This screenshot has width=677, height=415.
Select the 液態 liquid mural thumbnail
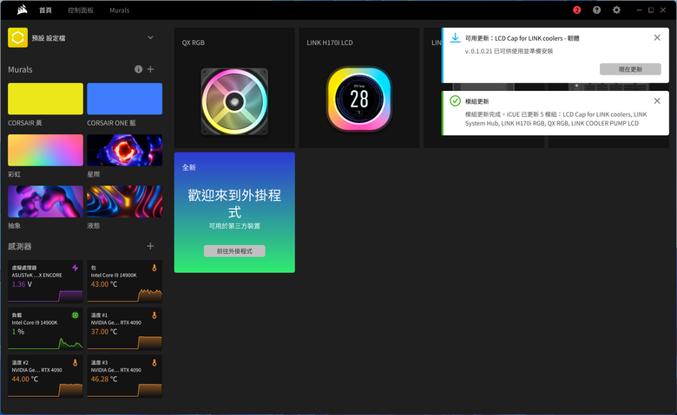[125, 201]
